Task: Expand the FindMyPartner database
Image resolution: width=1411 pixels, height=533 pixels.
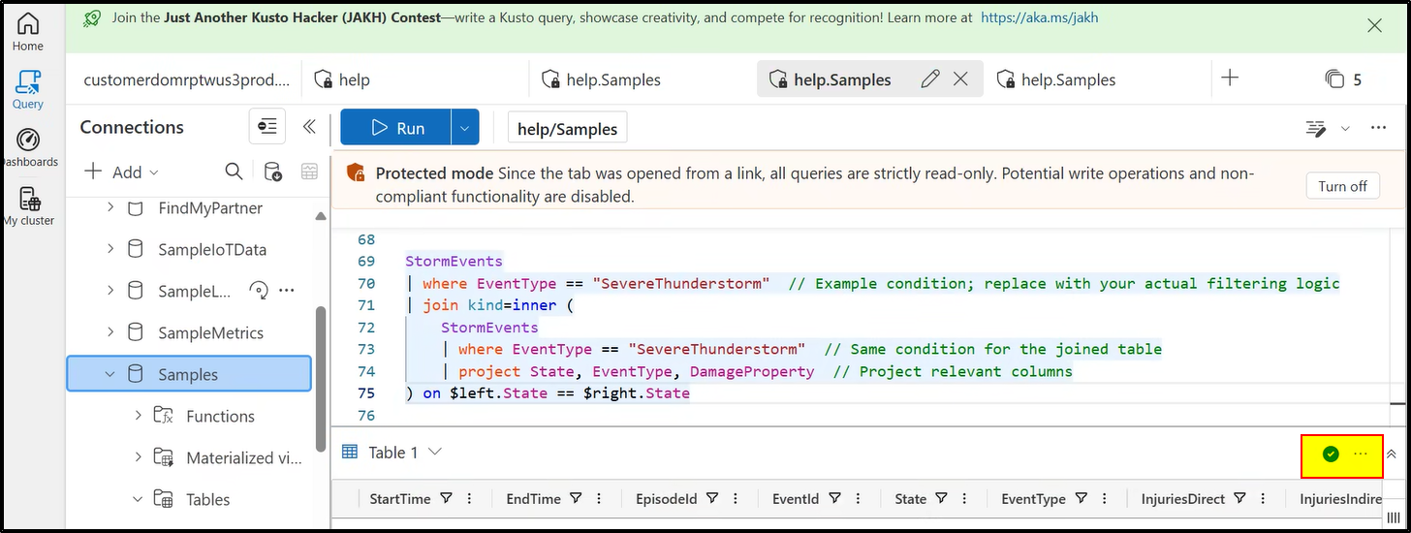Action: pos(110,207)
